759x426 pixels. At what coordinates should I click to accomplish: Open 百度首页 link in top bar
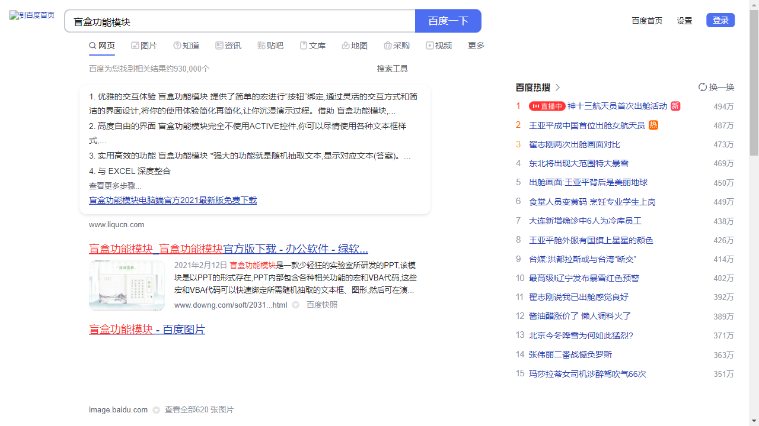pos(647,21)
